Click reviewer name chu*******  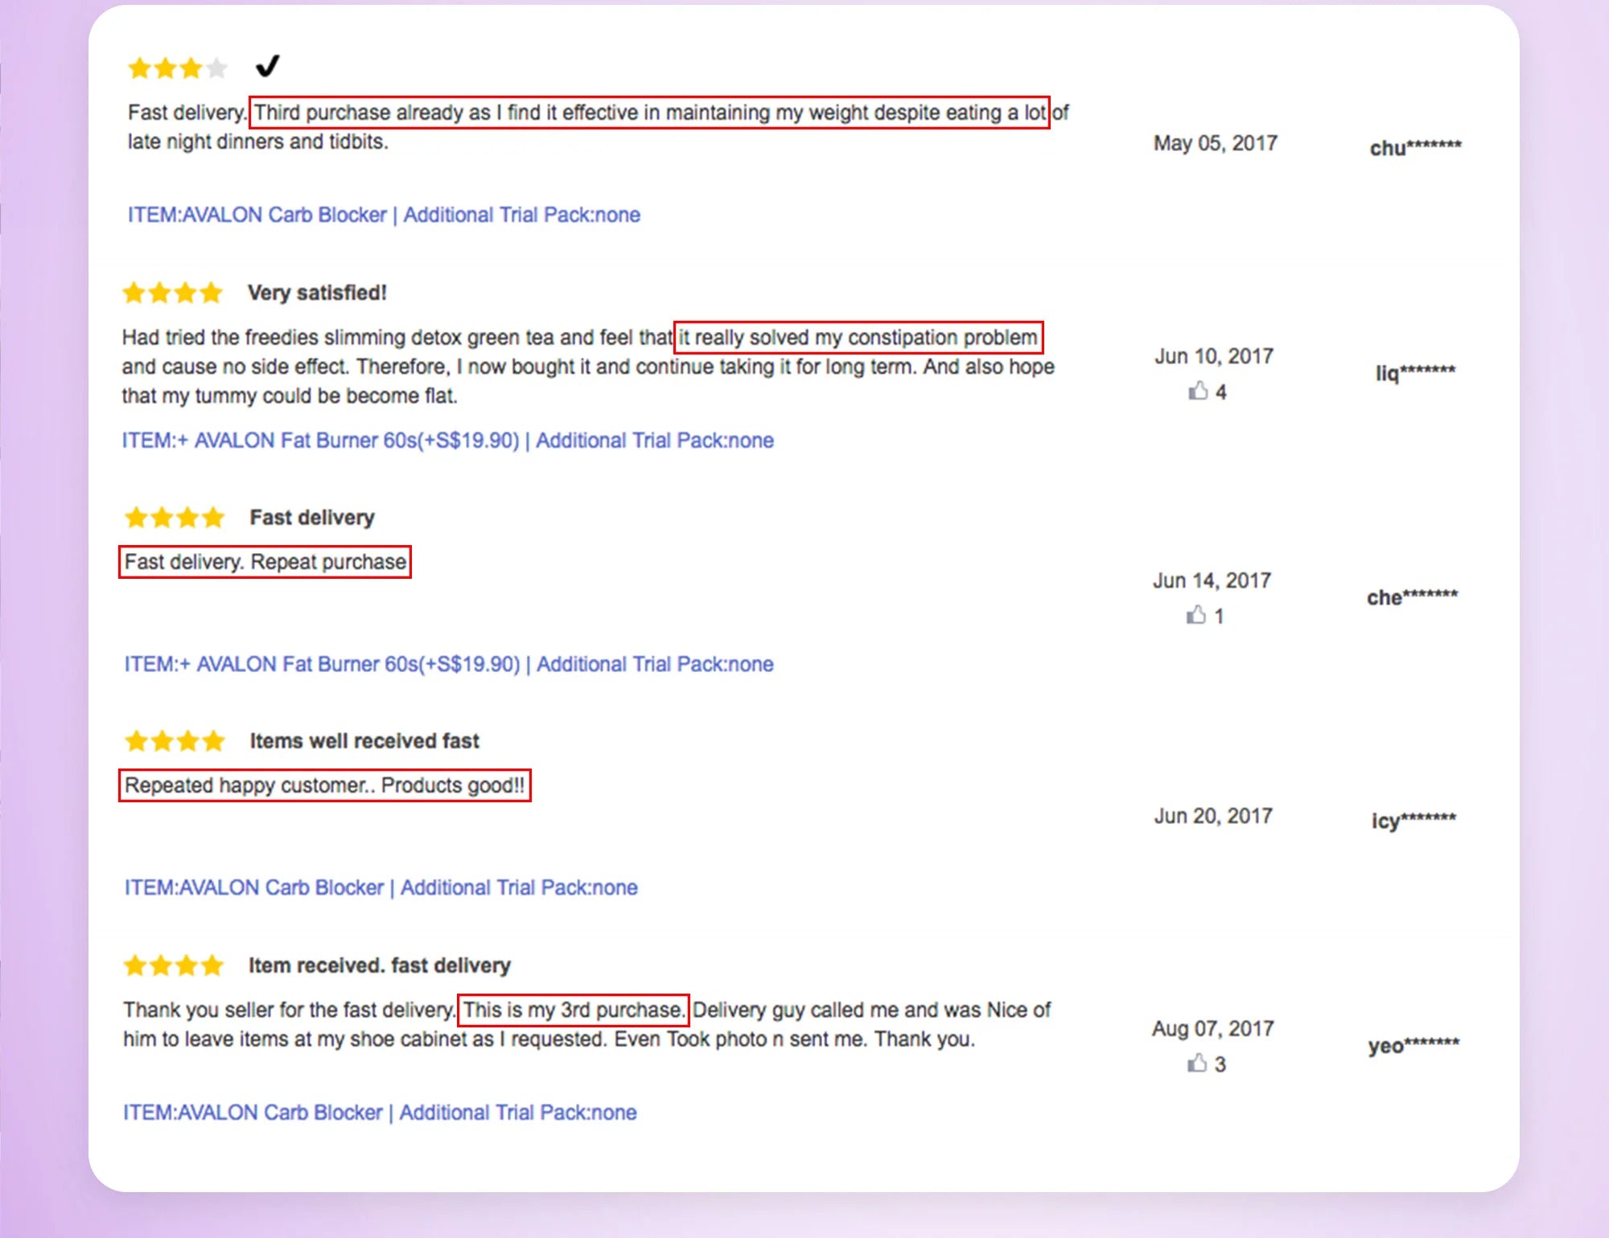point(1415,147)
